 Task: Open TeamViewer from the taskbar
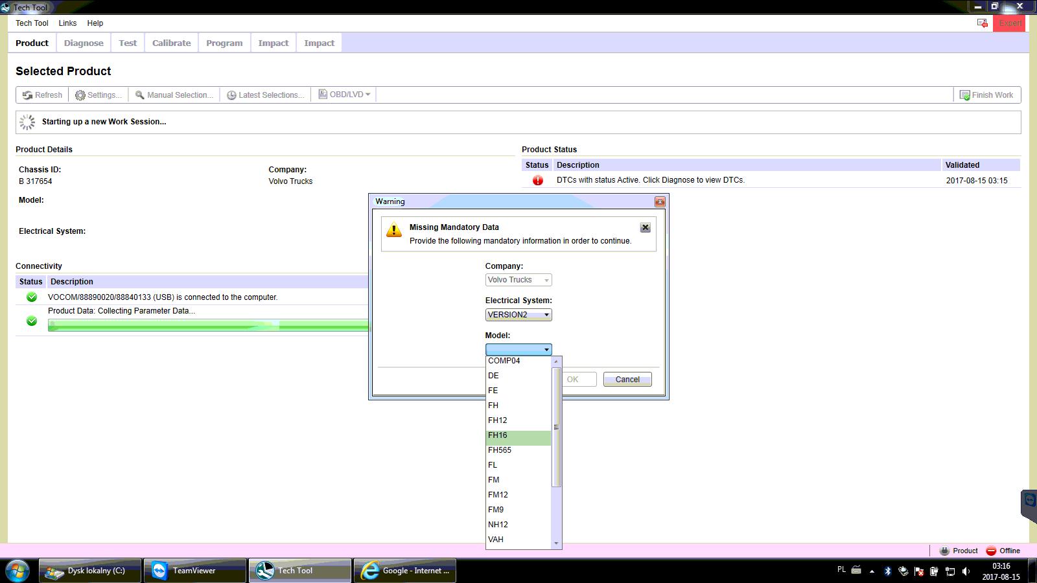(195, 571)
